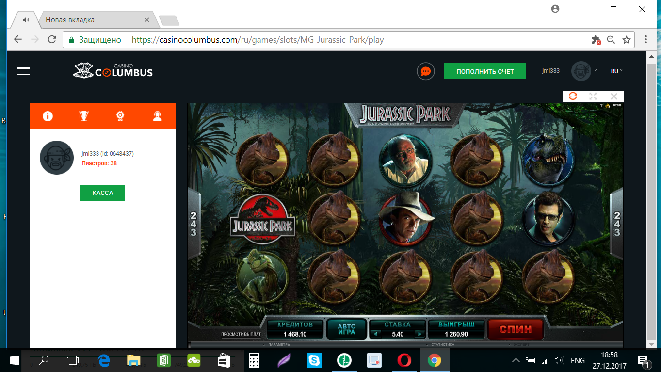Open the Opera browser from the taskbar
Screen dimensions: 661x372
pos(404,360)
